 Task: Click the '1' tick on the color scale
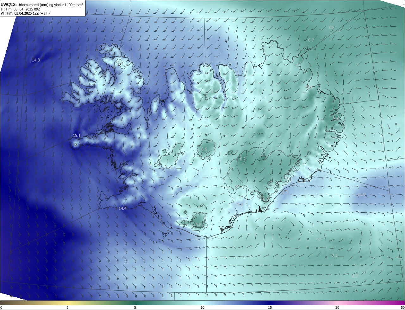68,307
